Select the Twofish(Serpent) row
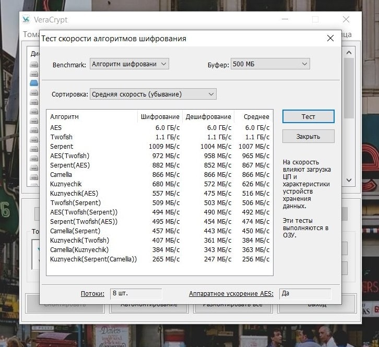 pos(160,203)
